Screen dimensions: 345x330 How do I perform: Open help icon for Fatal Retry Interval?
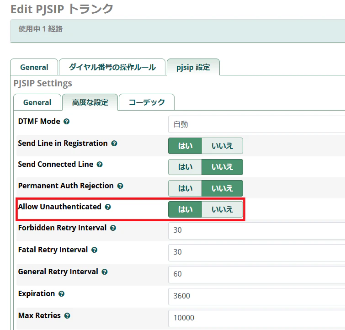click(95, 250)
